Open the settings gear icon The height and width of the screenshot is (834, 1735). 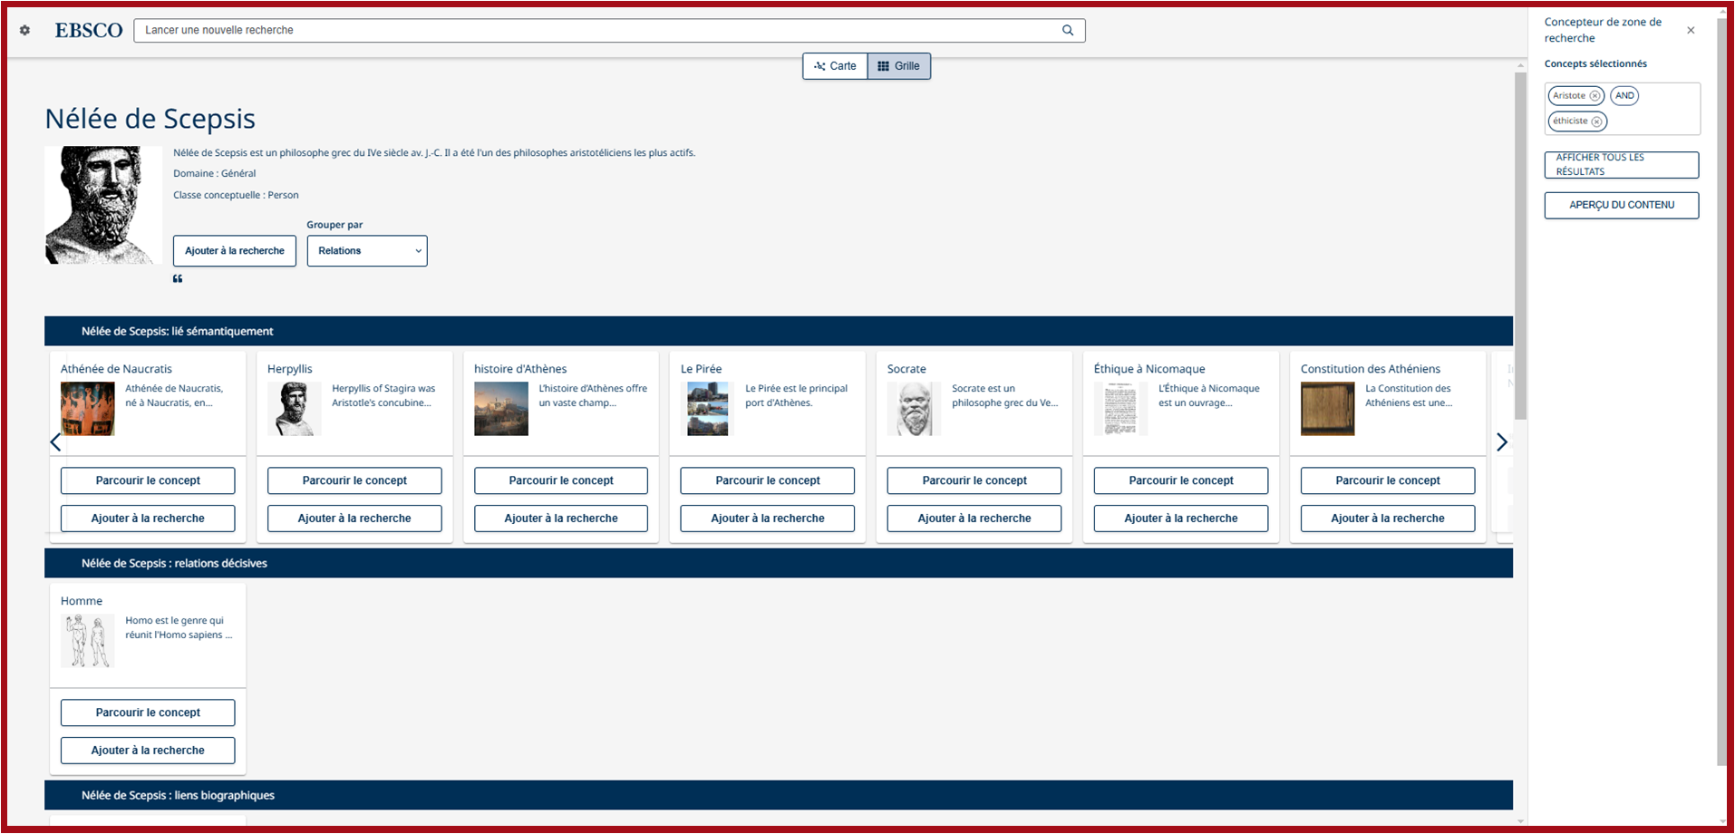point(24,30)
